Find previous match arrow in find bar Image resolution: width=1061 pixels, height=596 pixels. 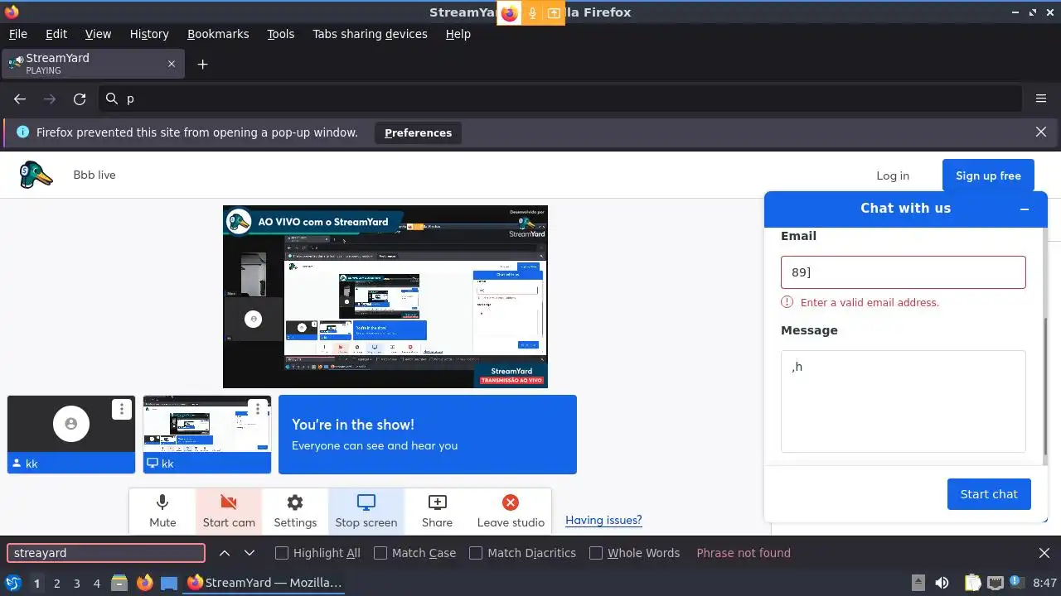click(x=225, y=553)
